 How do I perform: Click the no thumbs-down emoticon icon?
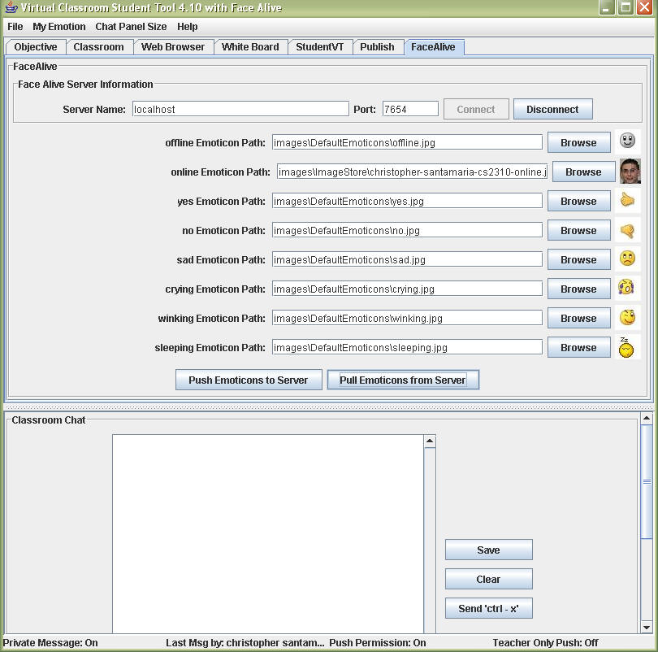tap(627, 230)
